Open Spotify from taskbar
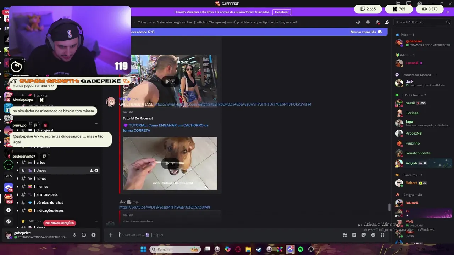Screen dimensions: 454x255 tap(300, 249)
